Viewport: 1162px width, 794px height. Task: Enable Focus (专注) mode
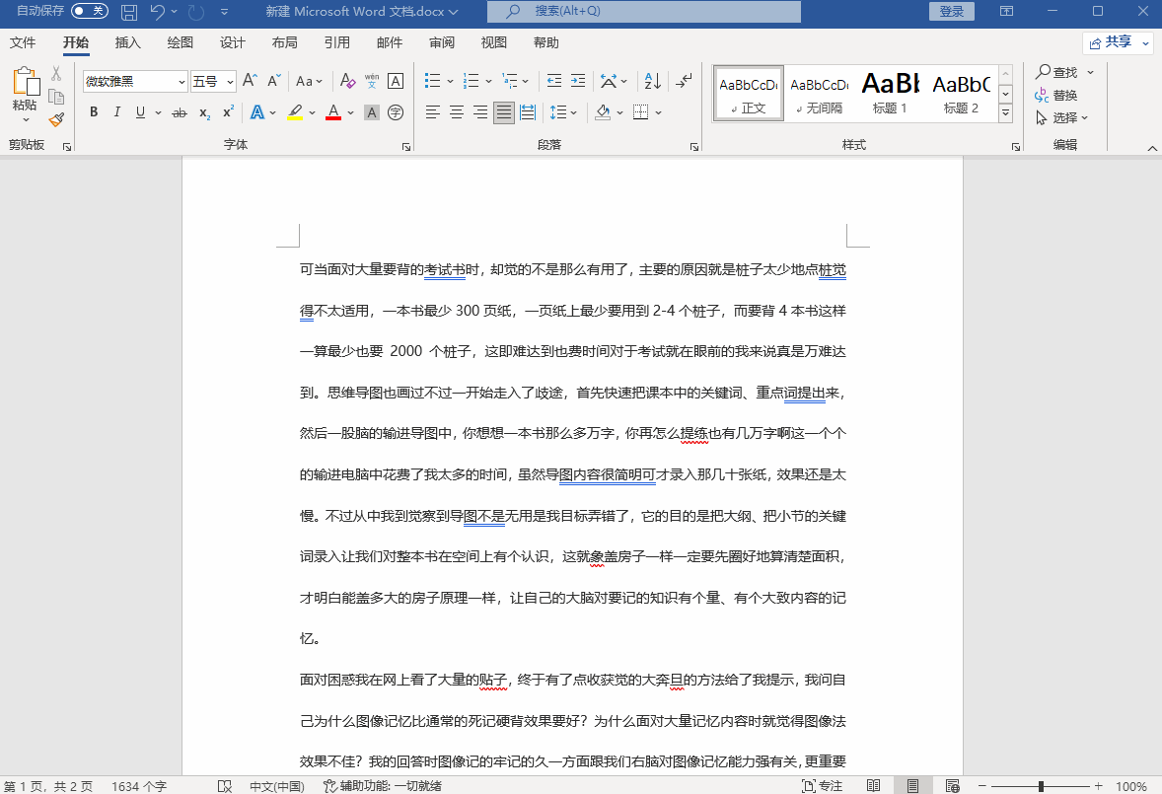click(x=823, y=786)
